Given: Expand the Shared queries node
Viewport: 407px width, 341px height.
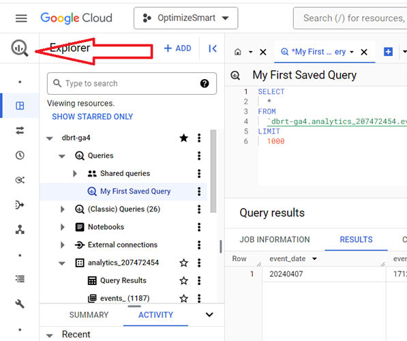Looking at the screenshot, I should [x=75, y=173].
